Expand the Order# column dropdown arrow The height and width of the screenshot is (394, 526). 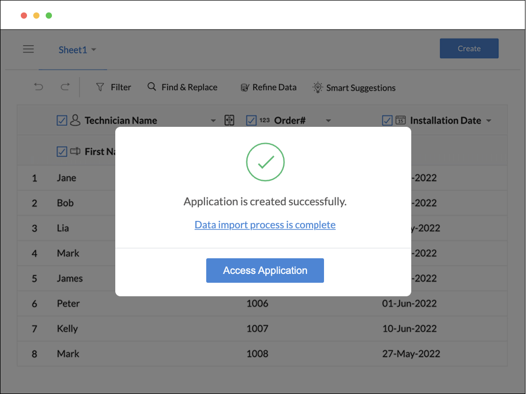328,121
